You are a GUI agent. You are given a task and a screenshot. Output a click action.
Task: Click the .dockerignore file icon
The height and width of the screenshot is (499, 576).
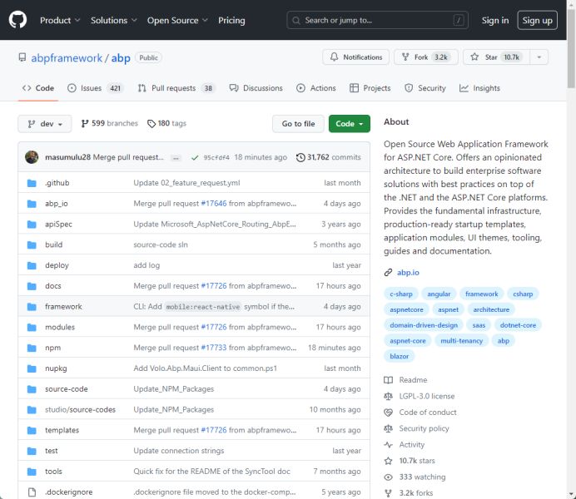32,492
